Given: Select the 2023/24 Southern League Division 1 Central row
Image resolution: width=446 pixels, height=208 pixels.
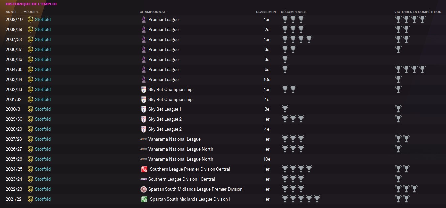Looking at the screenshot, I should [x=223, y=179].
